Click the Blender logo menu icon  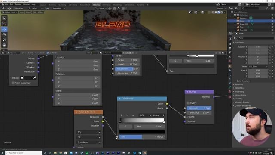[3, 4]
